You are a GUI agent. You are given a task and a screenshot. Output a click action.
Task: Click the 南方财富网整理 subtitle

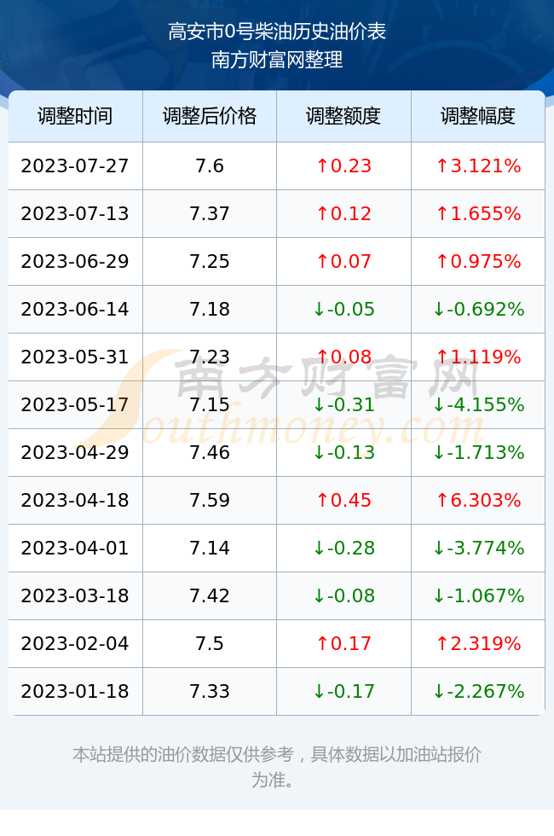277,60
